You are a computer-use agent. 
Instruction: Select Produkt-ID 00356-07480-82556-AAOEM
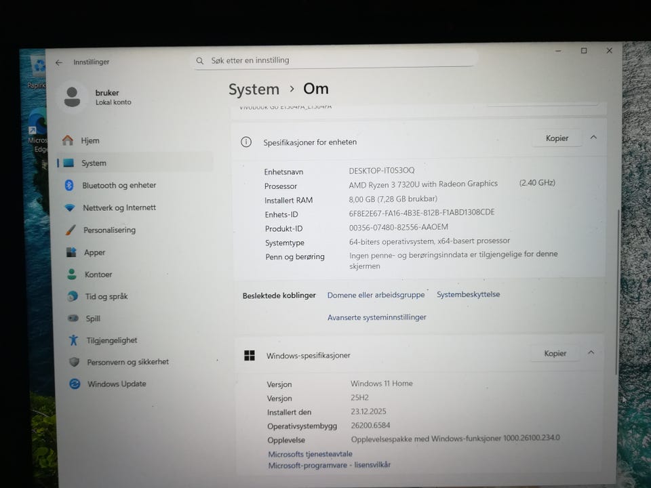pyautogui.click(x=398, y=227)
